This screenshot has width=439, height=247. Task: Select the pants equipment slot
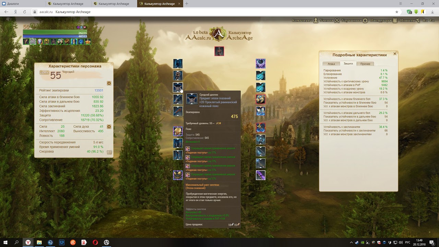coord(178,143)
